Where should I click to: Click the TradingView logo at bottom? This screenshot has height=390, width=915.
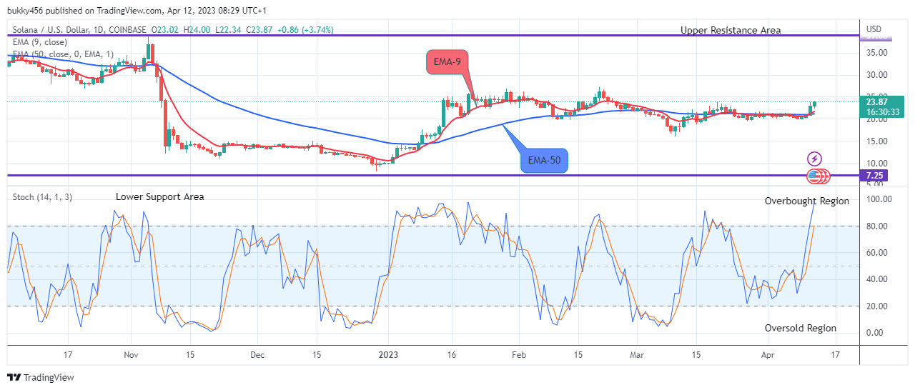point(41,377)
